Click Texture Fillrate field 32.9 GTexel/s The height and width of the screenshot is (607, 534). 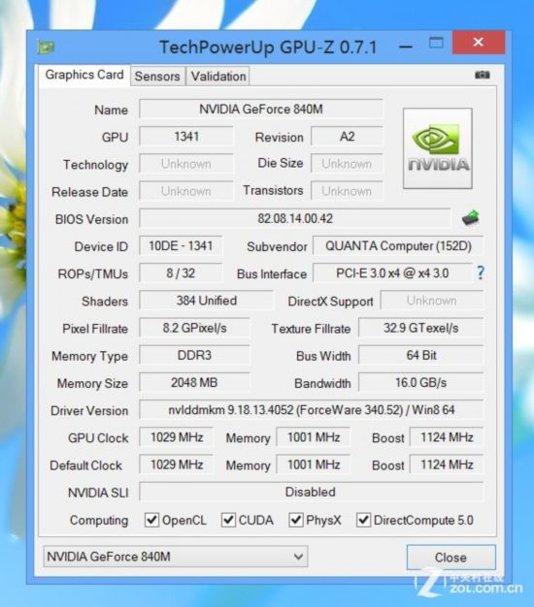tap(420, 328)
